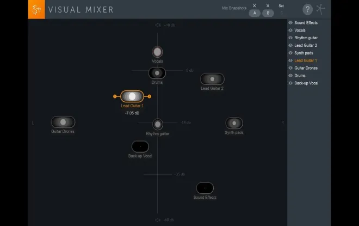Toggle eye icon for Back-up Vocal

click(290, 83)
